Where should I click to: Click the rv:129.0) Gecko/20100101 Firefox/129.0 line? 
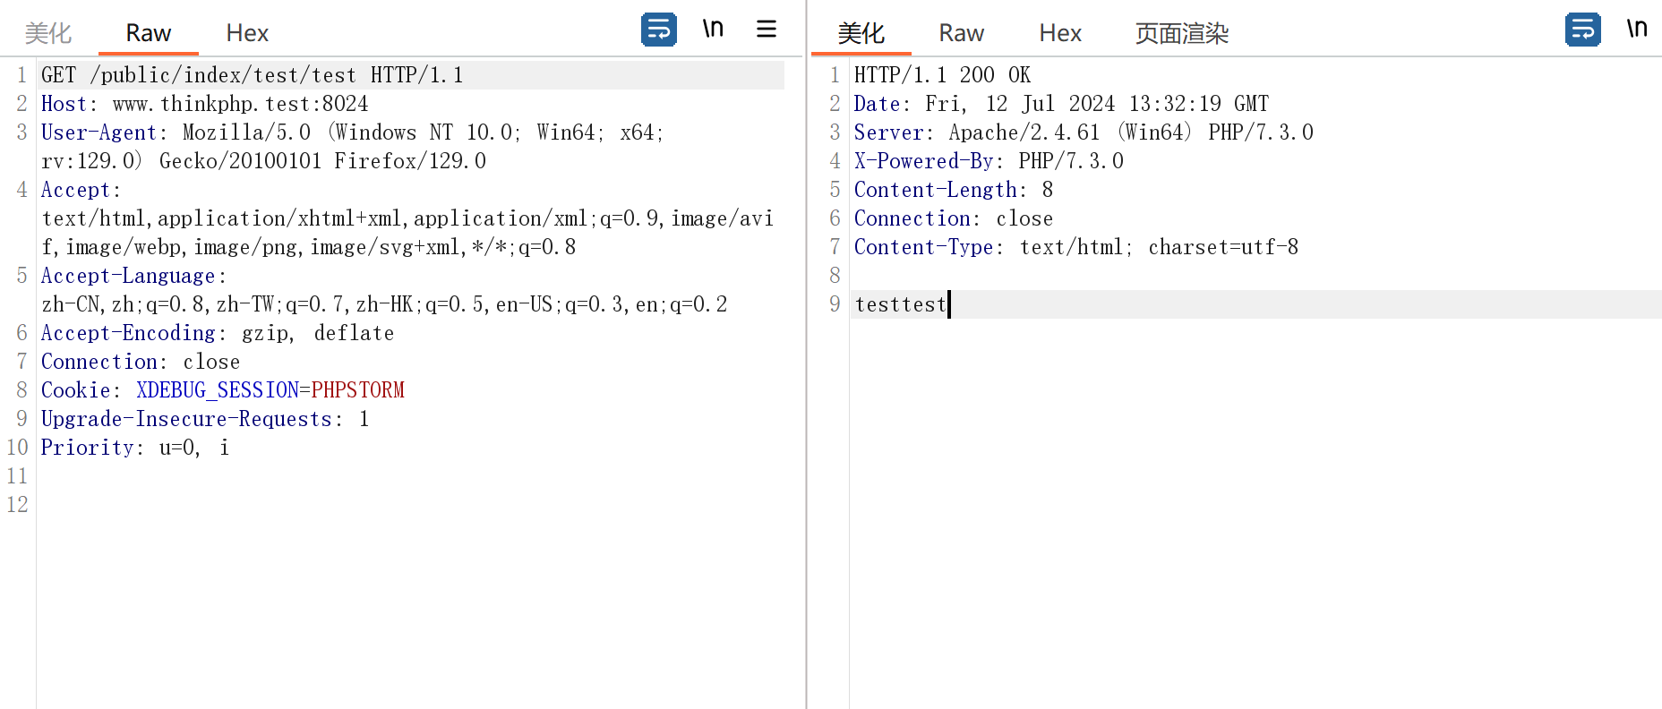(x=264, y=161)
